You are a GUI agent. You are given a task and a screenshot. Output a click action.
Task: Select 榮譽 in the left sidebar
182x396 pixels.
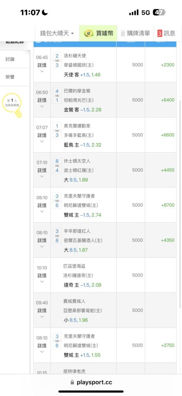pyautogui.click(x=10, y=77)
